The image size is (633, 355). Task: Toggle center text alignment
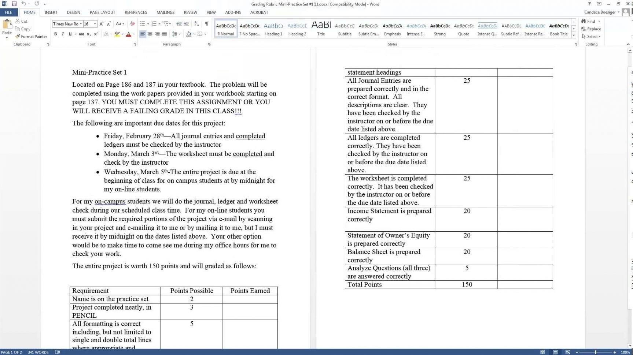(150, 34)
